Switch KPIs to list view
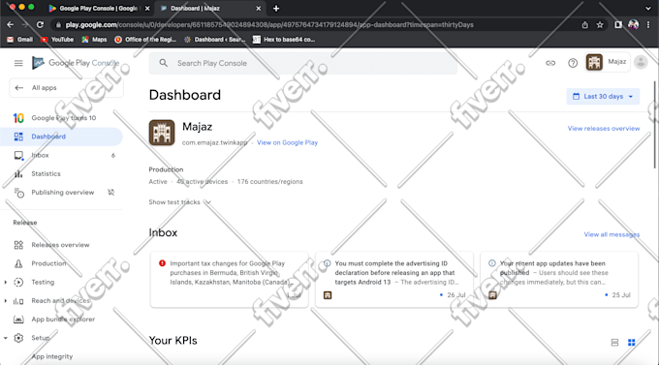The width and height of the screenshot is (659, 365). point(614,343)
